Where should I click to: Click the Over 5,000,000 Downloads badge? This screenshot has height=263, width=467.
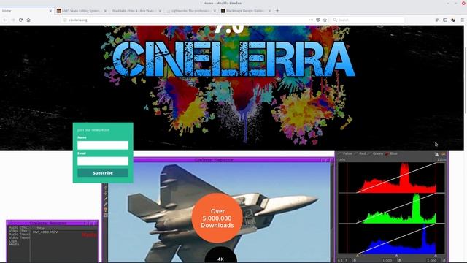[217, 218]
